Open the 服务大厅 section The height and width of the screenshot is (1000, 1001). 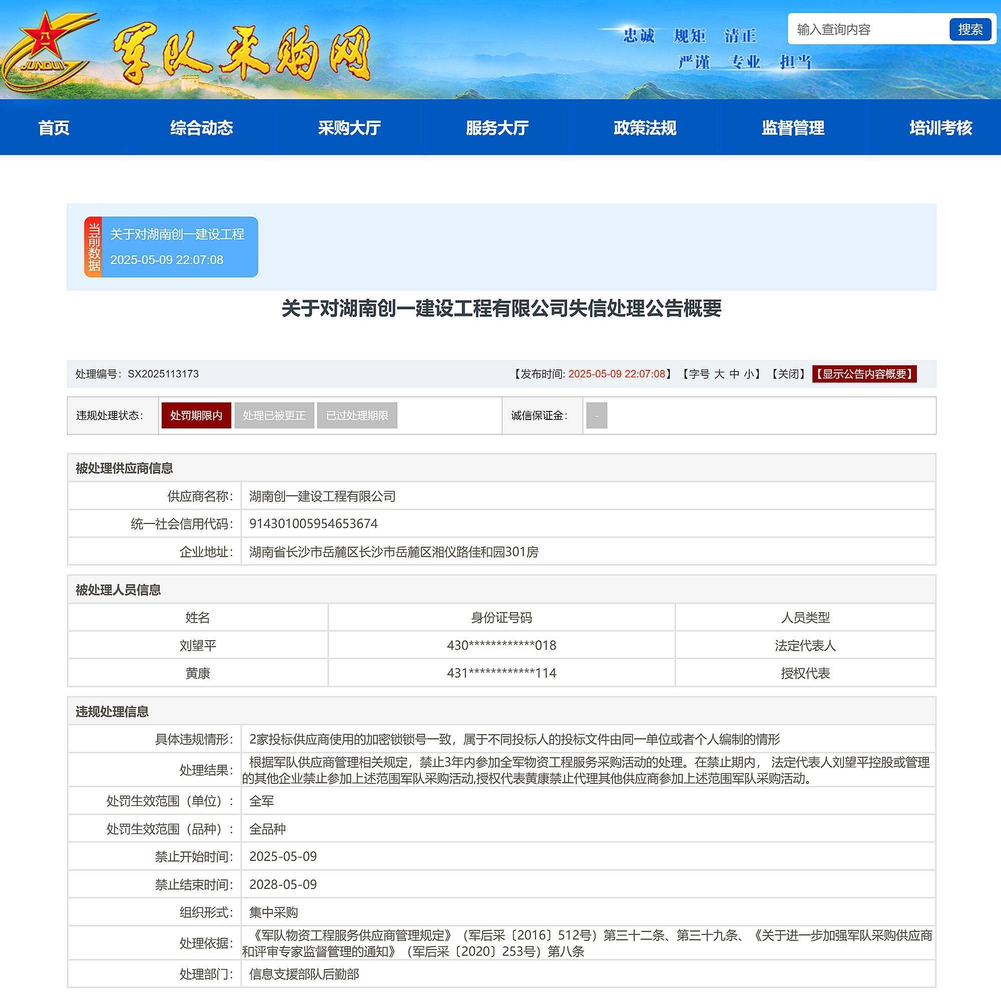click(x=496, y=128)
